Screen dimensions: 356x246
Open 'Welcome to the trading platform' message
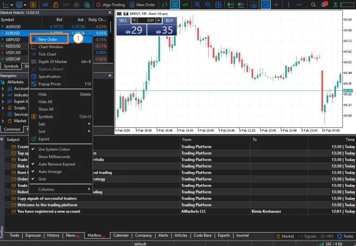(47, 205)
